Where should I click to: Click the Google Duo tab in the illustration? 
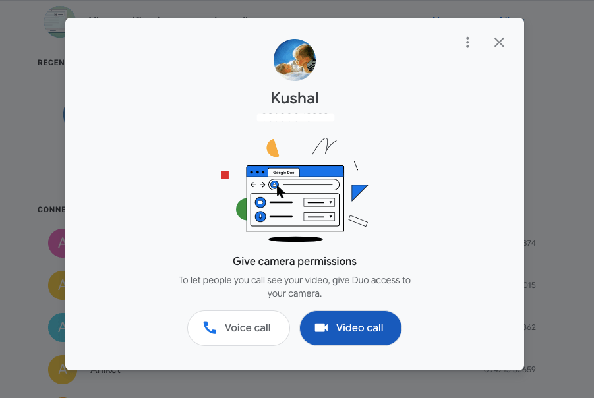point(283,172)
